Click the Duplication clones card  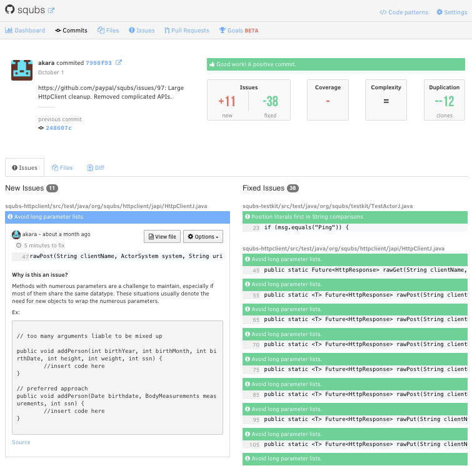tap(444, 100)
